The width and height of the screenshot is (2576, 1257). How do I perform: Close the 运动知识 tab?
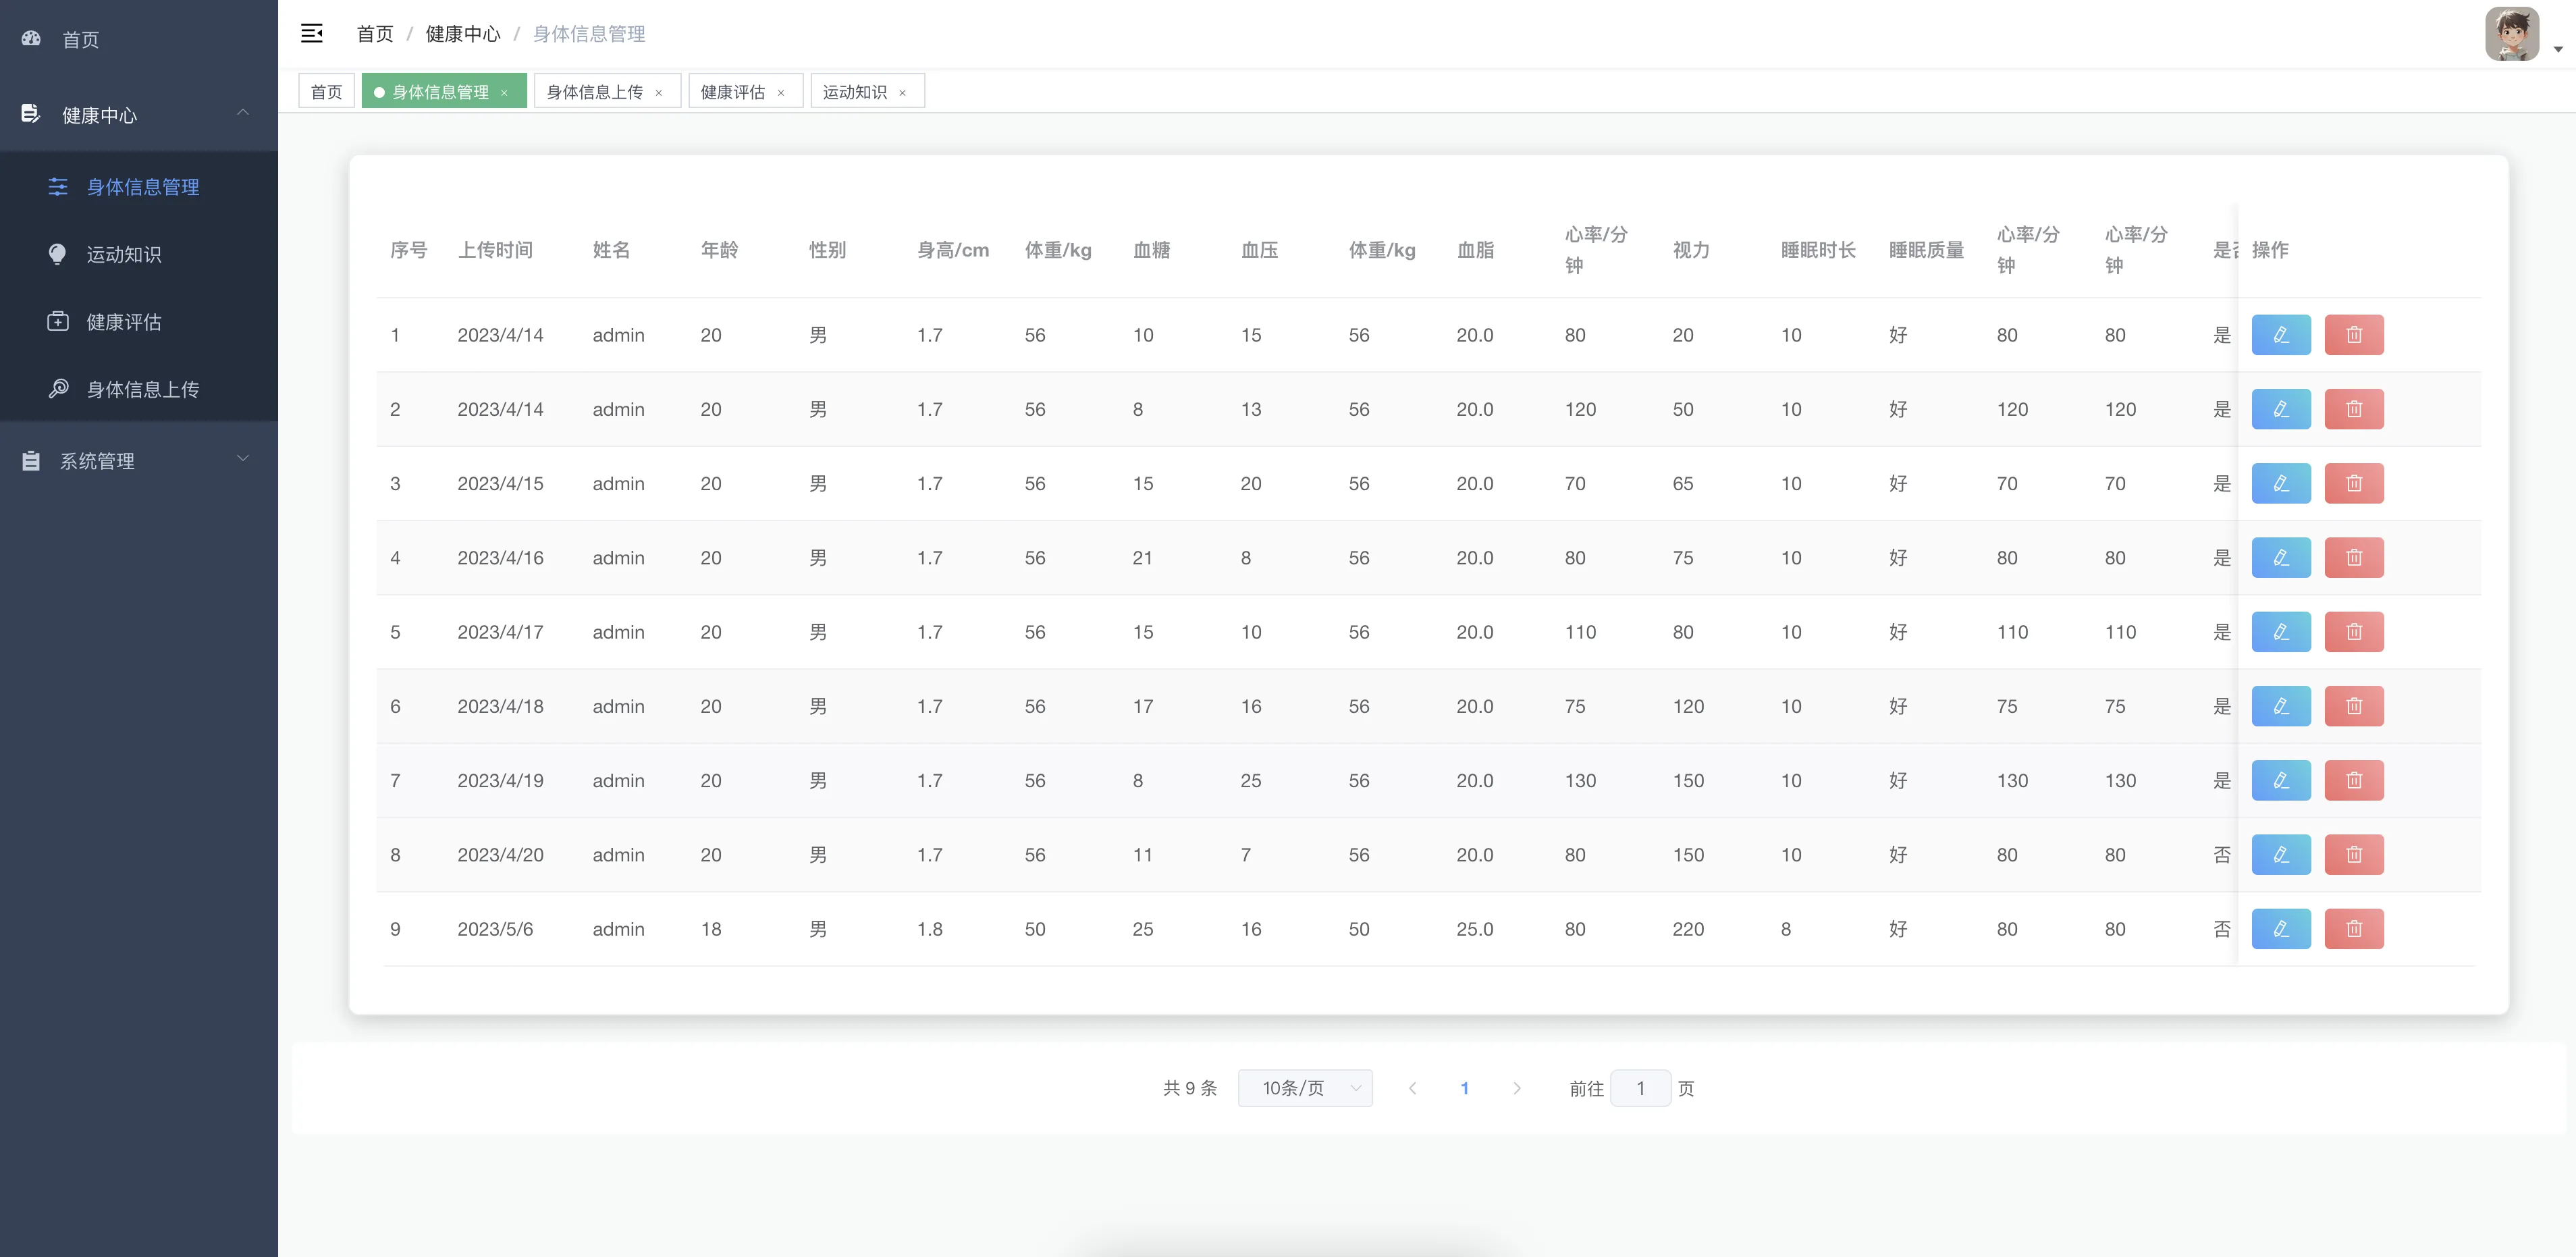(x=902, y=93)
